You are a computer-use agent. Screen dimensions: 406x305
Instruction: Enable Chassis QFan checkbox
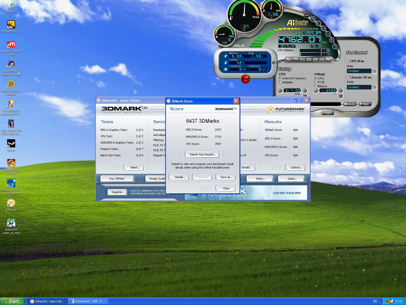pos(347,77)
